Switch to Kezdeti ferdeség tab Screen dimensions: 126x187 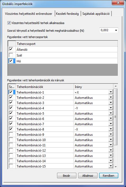(x=67, y=14)
